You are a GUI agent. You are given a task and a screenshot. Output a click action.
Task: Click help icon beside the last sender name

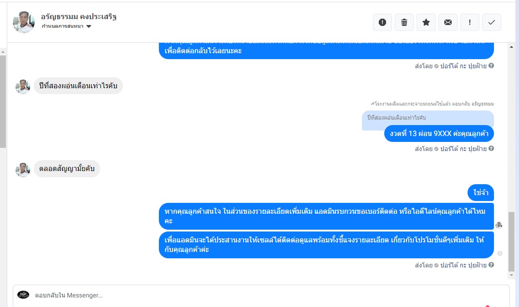(x=491, y=265)
